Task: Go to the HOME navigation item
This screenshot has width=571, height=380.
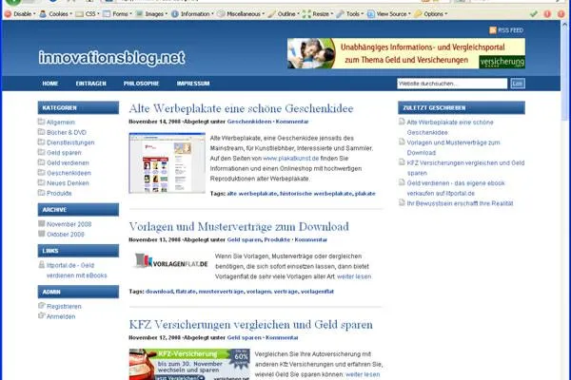Action: tap(50, 84)
